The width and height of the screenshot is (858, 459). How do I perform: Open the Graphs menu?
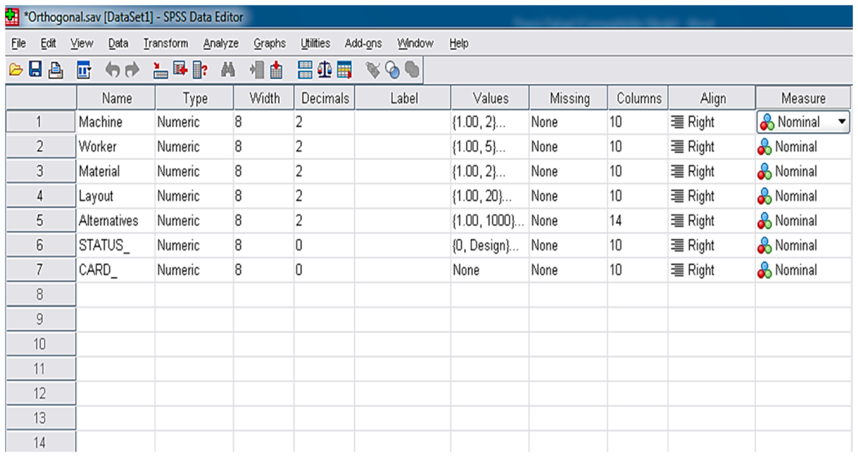pos(269,44)
